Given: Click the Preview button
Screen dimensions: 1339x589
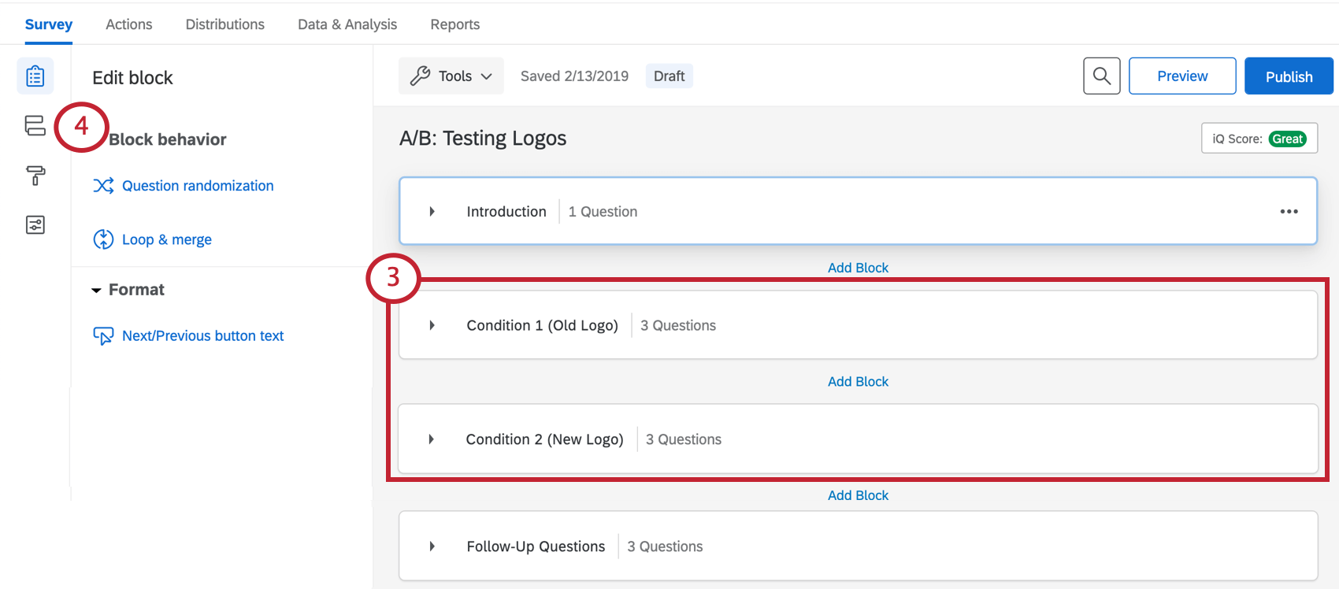Looking at the screenshot, I should (x=1181, y=76).
